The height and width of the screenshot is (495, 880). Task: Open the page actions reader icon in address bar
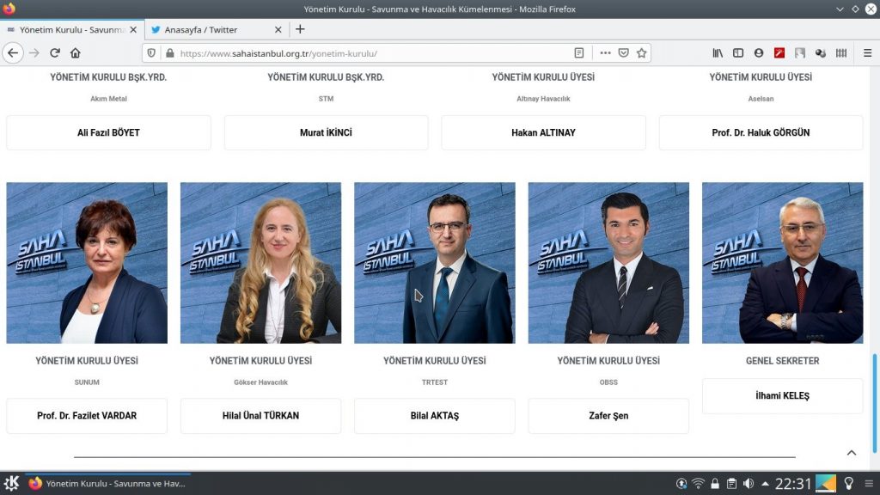pos(579,52)
